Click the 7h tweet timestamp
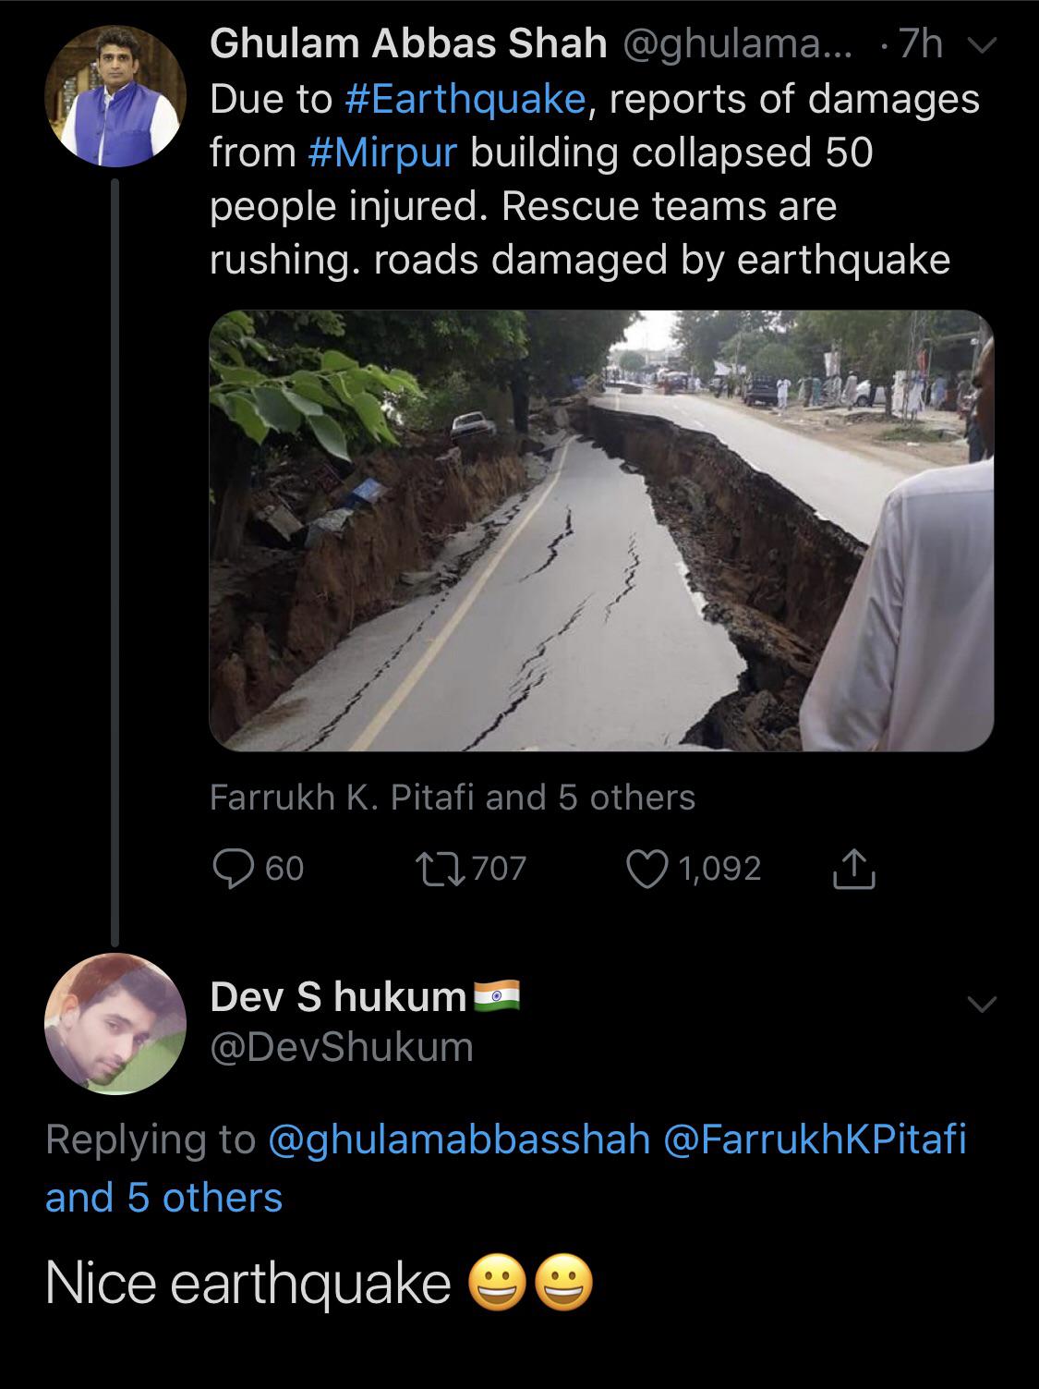The width and height of the screenshot is (1039, 1389). point(919,44)
